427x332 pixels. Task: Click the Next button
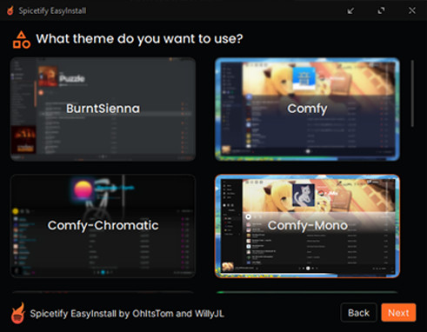coord(398,313)
